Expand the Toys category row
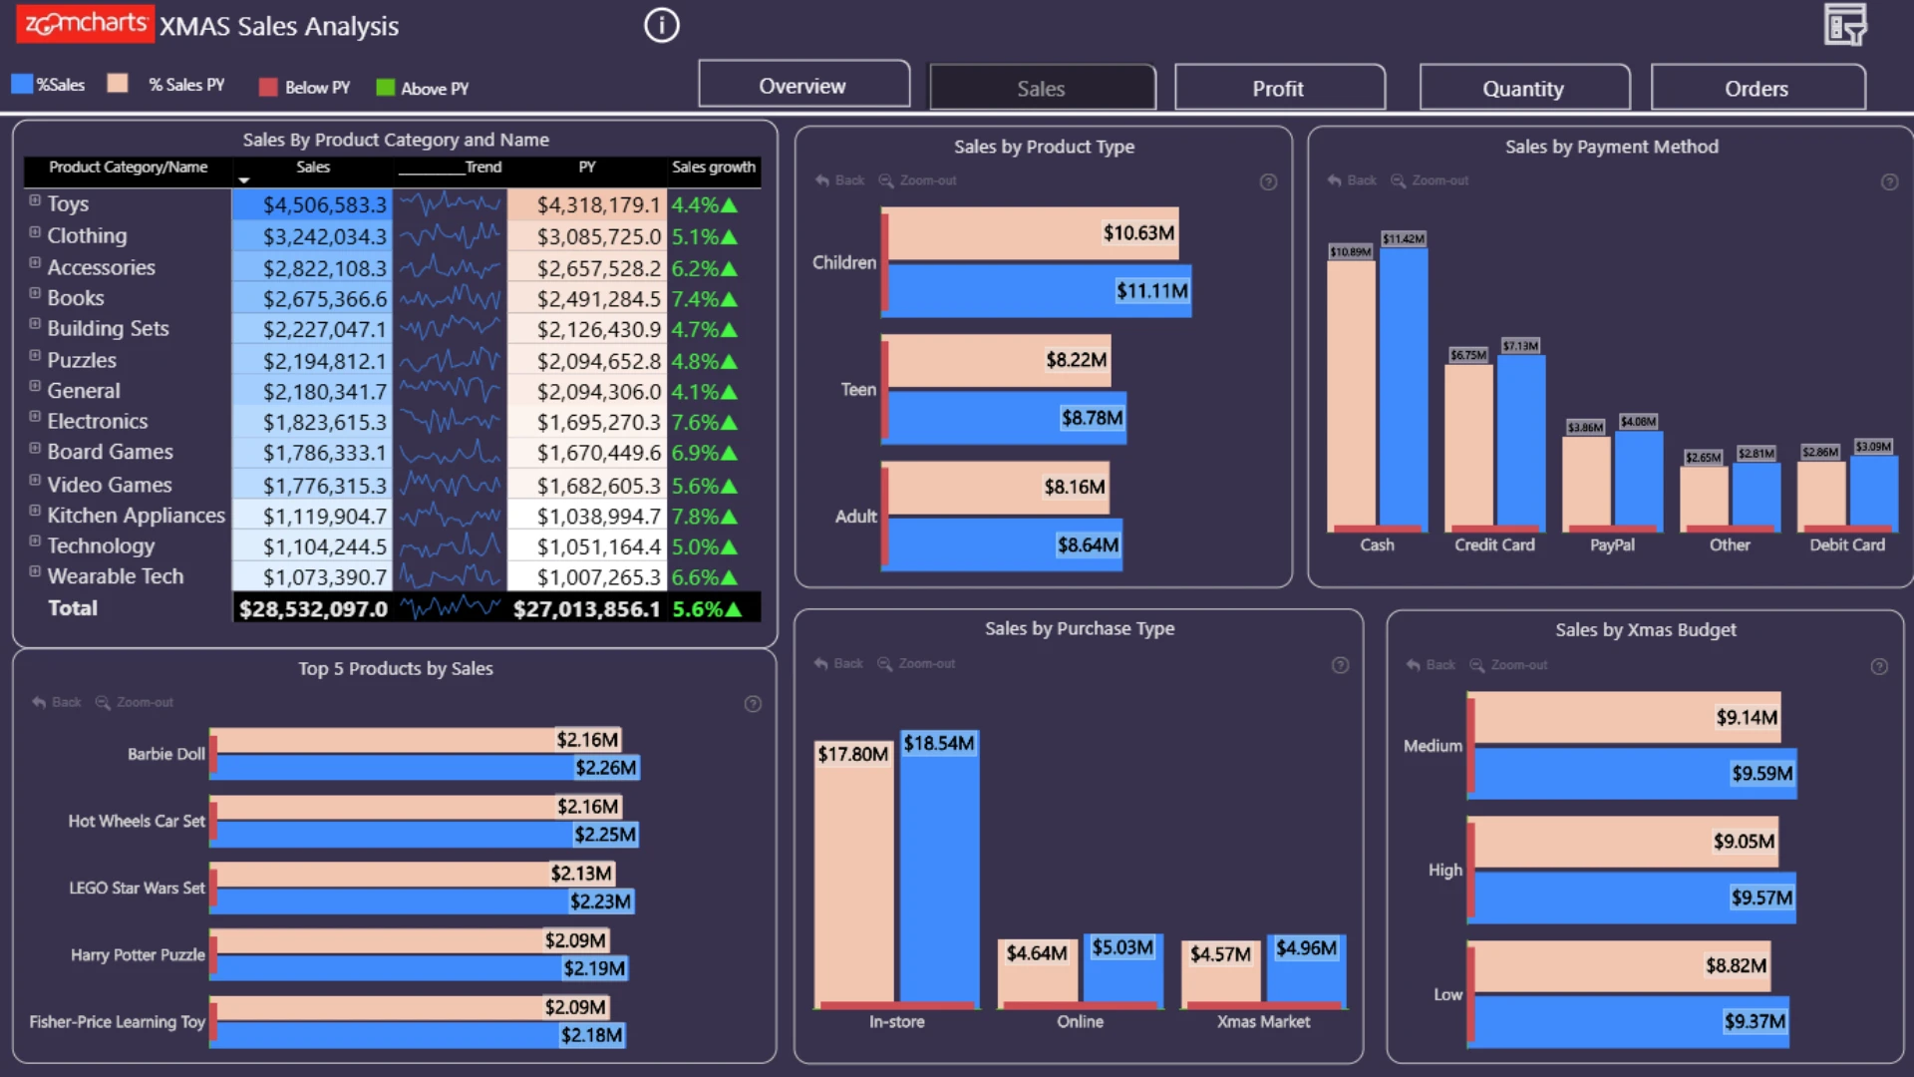Image resolution: width=1914 pixels, height=1077 pixels. 35,200
